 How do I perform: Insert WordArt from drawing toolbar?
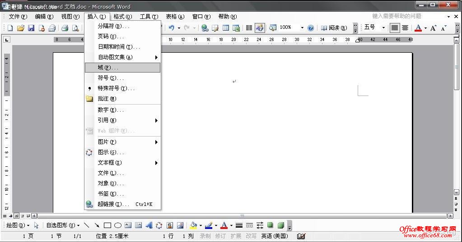tap(149, 225)
